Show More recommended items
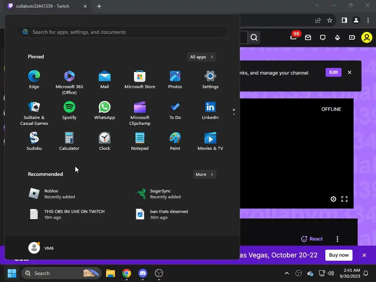The width and height of the screenshot is (376, 282). click(x=204, y=174)
